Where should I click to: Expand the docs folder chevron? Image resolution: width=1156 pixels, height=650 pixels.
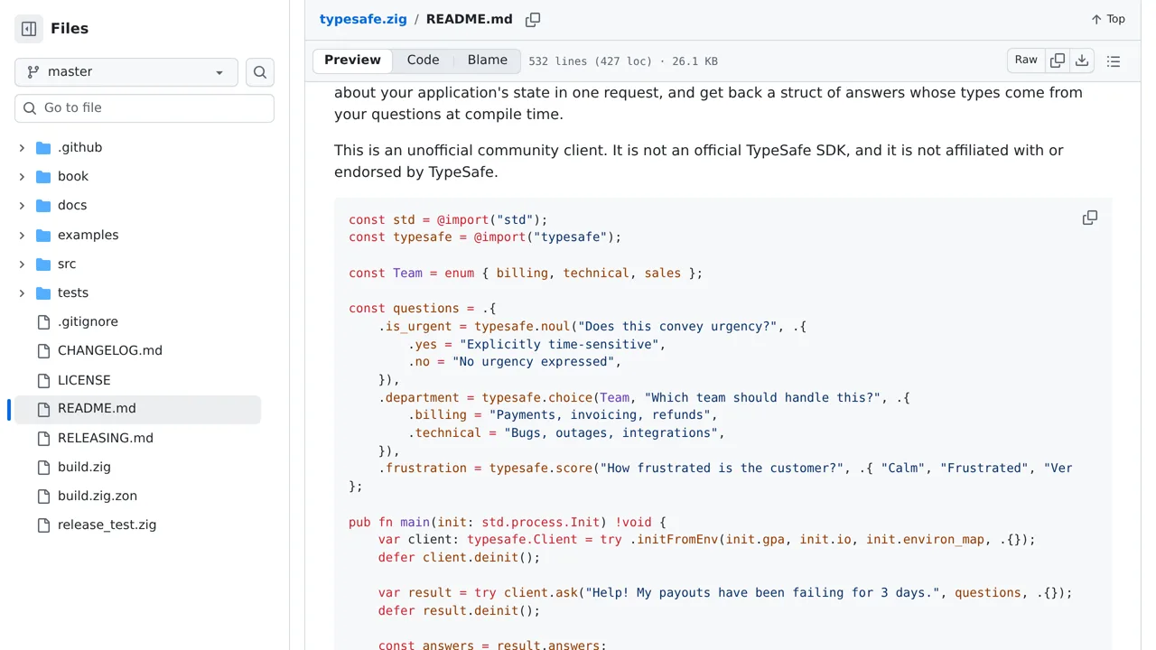[x=22, y=205]
